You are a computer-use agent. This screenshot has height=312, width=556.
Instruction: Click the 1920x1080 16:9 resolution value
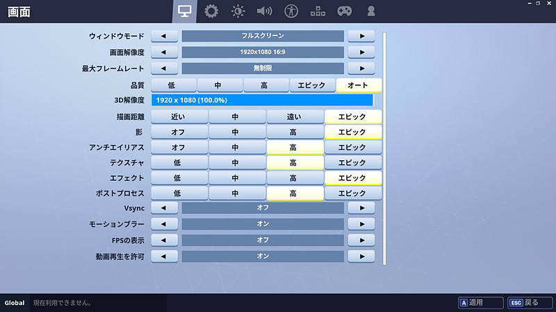tap(263, 52)
